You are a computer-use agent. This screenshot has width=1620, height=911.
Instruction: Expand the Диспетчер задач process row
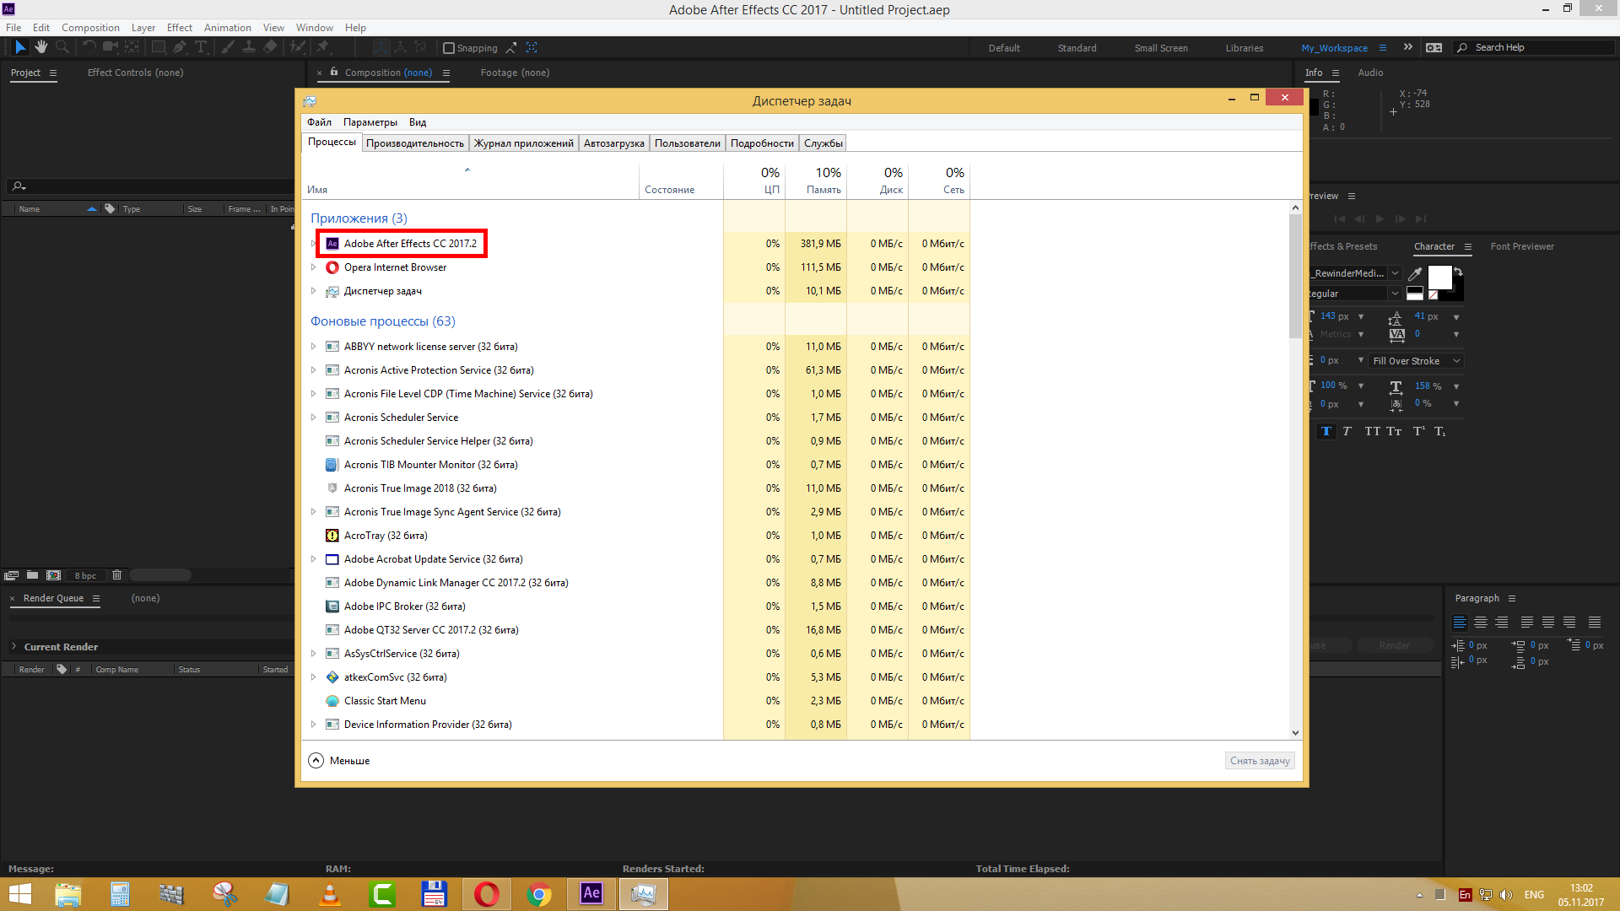click(x=314, y=291)
